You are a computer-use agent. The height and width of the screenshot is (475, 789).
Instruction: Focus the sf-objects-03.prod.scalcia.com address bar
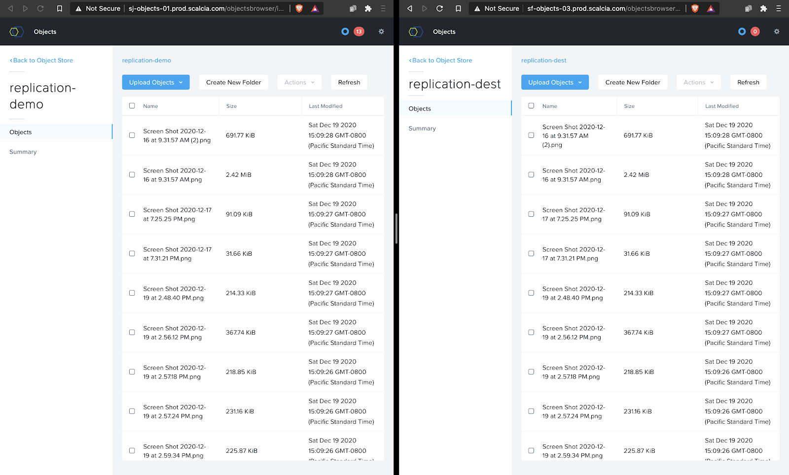click(604, 8)
